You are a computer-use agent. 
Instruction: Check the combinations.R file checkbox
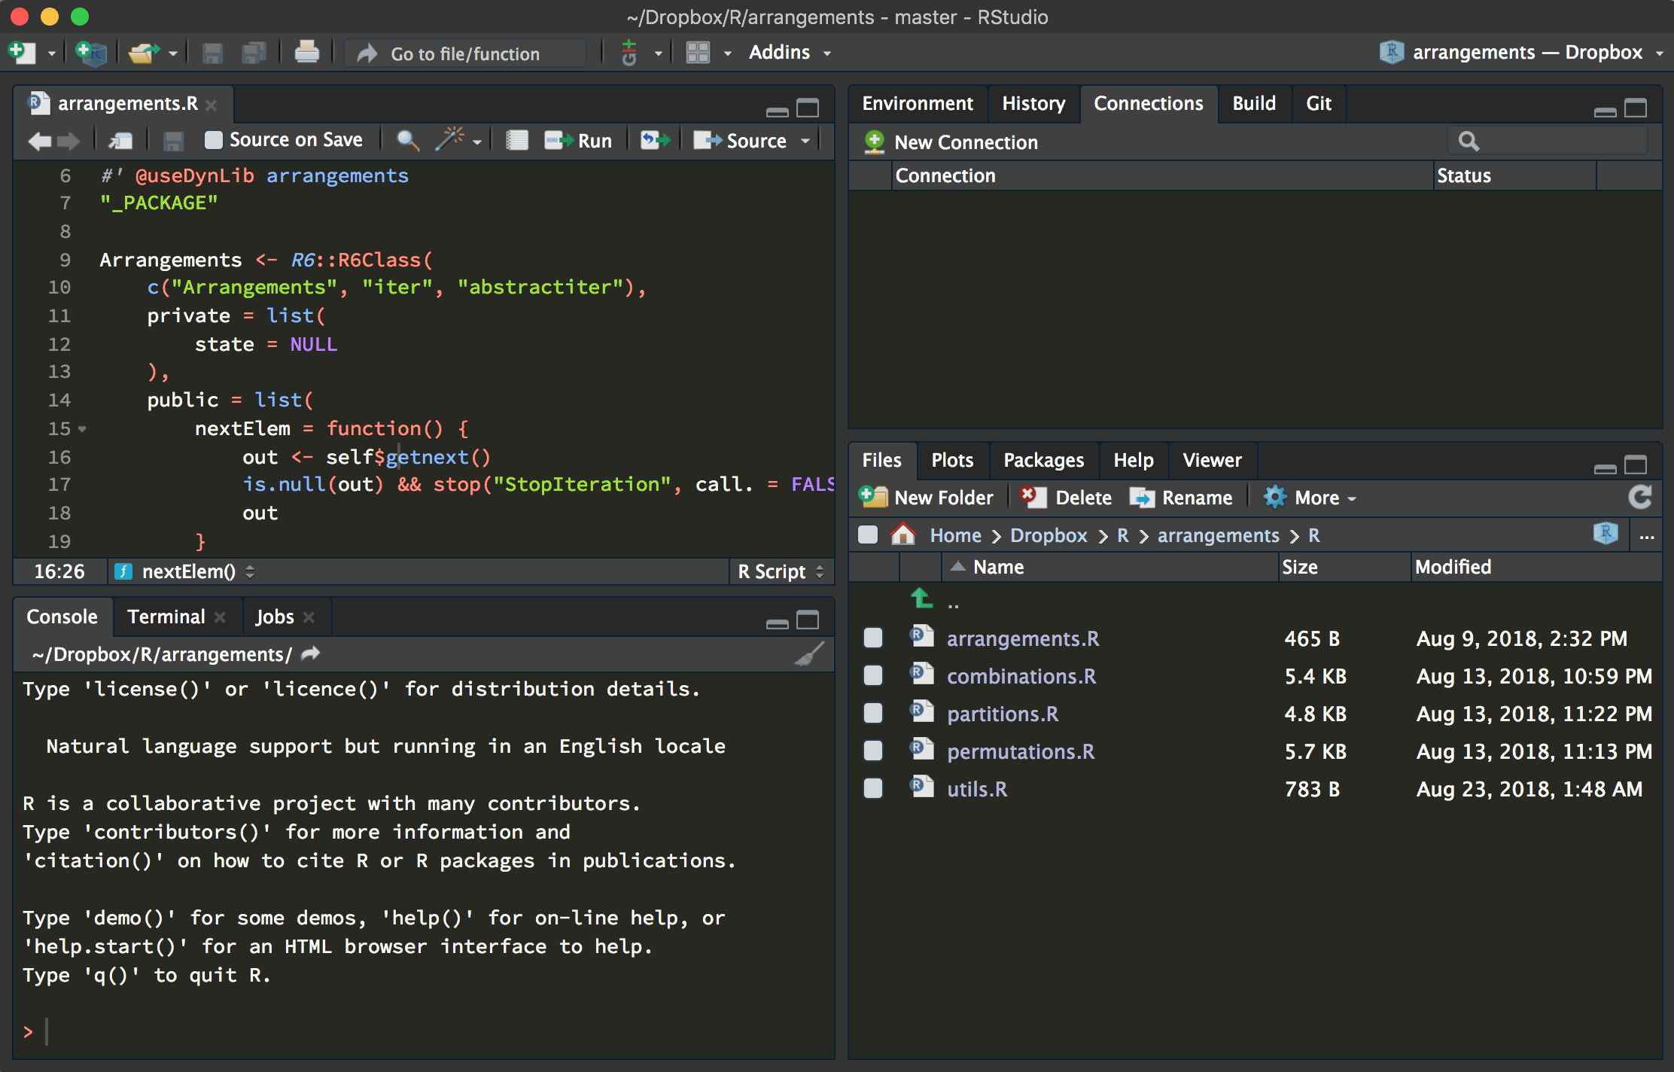tap(872, 675)
